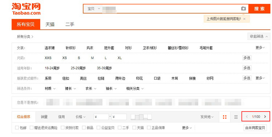
Task: Select size XXS
Action: pos(48,58)
